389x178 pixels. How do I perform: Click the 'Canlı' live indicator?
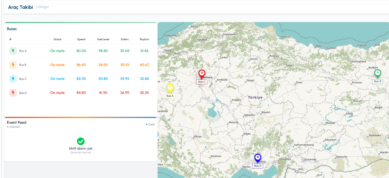pyautogui.click(x=150, y=124)
